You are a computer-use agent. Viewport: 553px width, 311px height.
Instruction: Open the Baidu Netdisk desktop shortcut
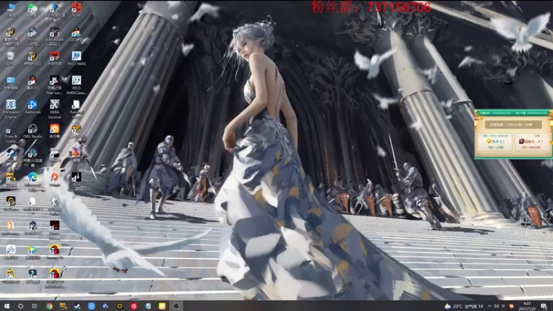11,252
